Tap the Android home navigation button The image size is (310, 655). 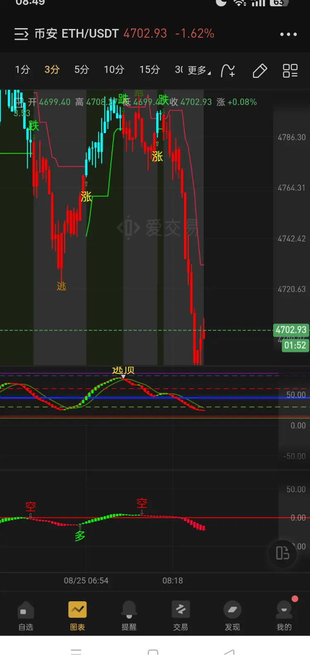(x=153, y=652)
